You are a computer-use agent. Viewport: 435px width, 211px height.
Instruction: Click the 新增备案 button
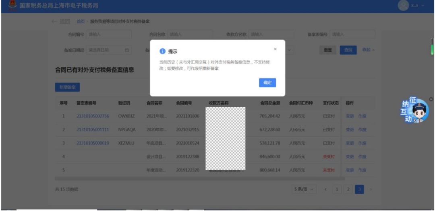point(67,87)
